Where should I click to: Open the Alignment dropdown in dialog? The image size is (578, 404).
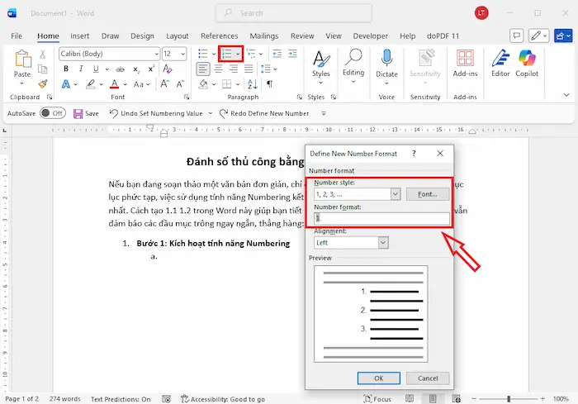pyautogui.click(x=383, y=243)
